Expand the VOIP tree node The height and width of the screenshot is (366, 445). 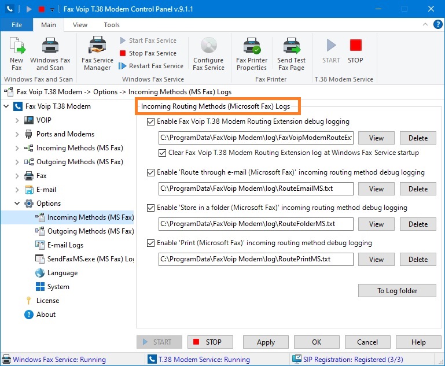click(x=17, y=120)
